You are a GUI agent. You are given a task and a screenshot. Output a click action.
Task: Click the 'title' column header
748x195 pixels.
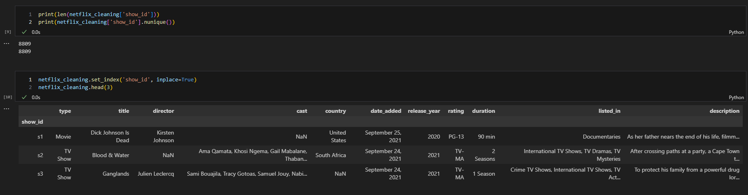pyautogui.click(x=124, y=111)
